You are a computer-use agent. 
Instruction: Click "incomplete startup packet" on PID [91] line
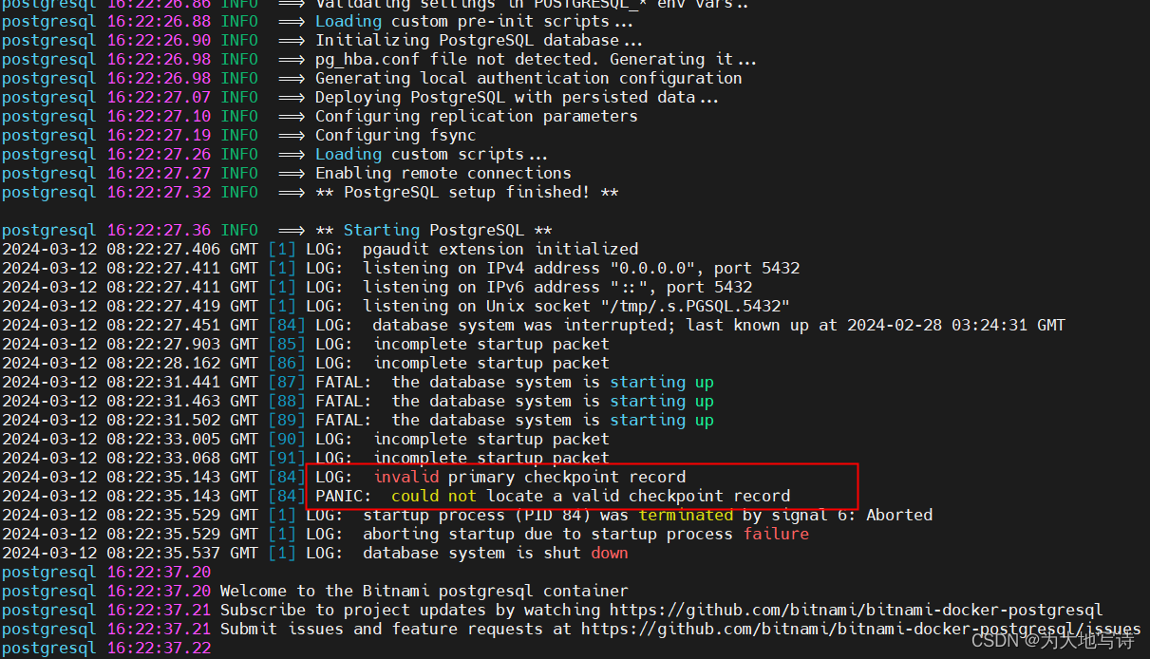(491, 458)
